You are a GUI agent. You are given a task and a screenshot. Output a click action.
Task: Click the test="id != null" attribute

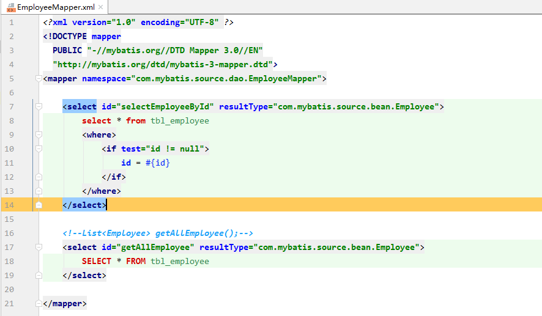163,149
